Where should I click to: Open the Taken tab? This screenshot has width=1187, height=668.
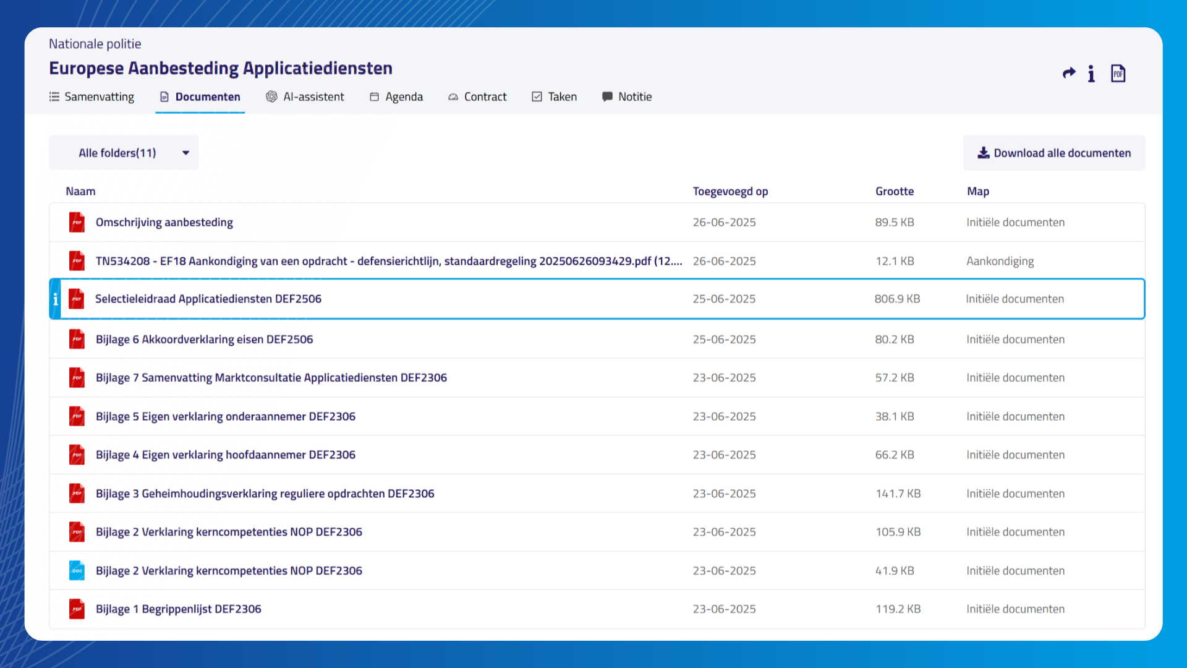(x=555, y=96)
